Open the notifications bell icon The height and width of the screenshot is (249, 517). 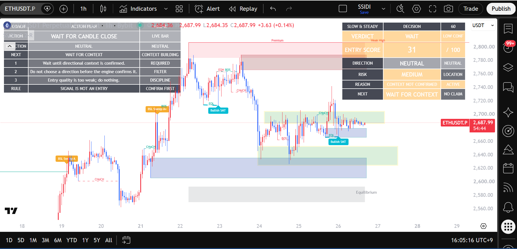[508, 207]
